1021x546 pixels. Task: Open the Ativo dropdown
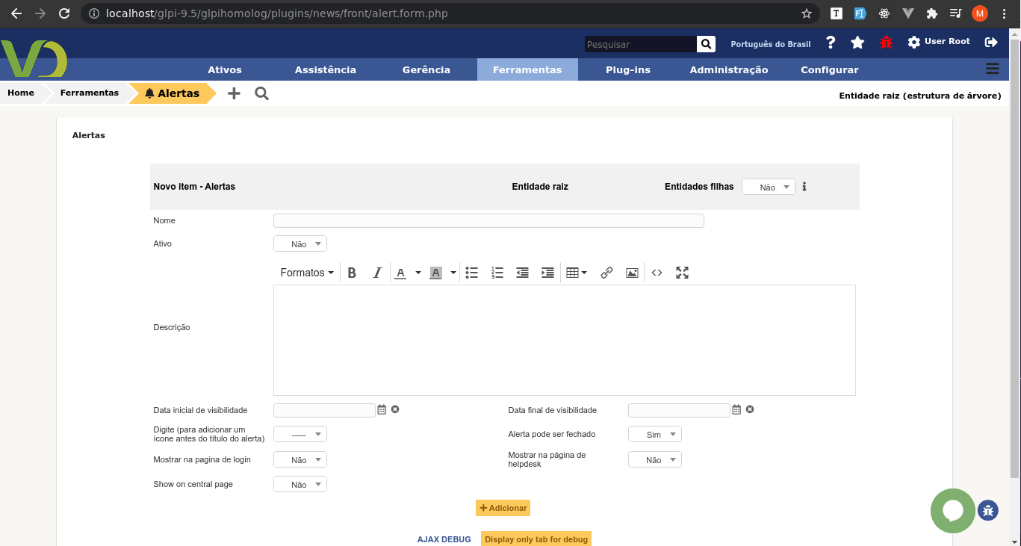coord(300,243)
